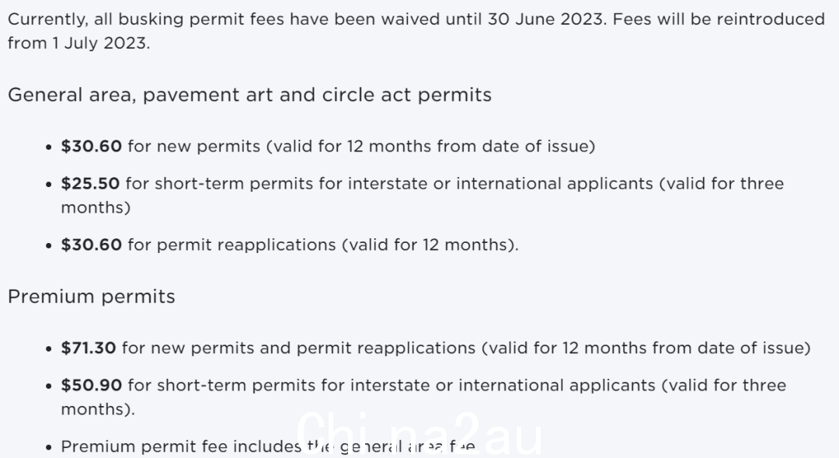Click the 'interstate or international applicants' text in the general list
This screenshot has width=839, height=458.
(x=500, y=184)
